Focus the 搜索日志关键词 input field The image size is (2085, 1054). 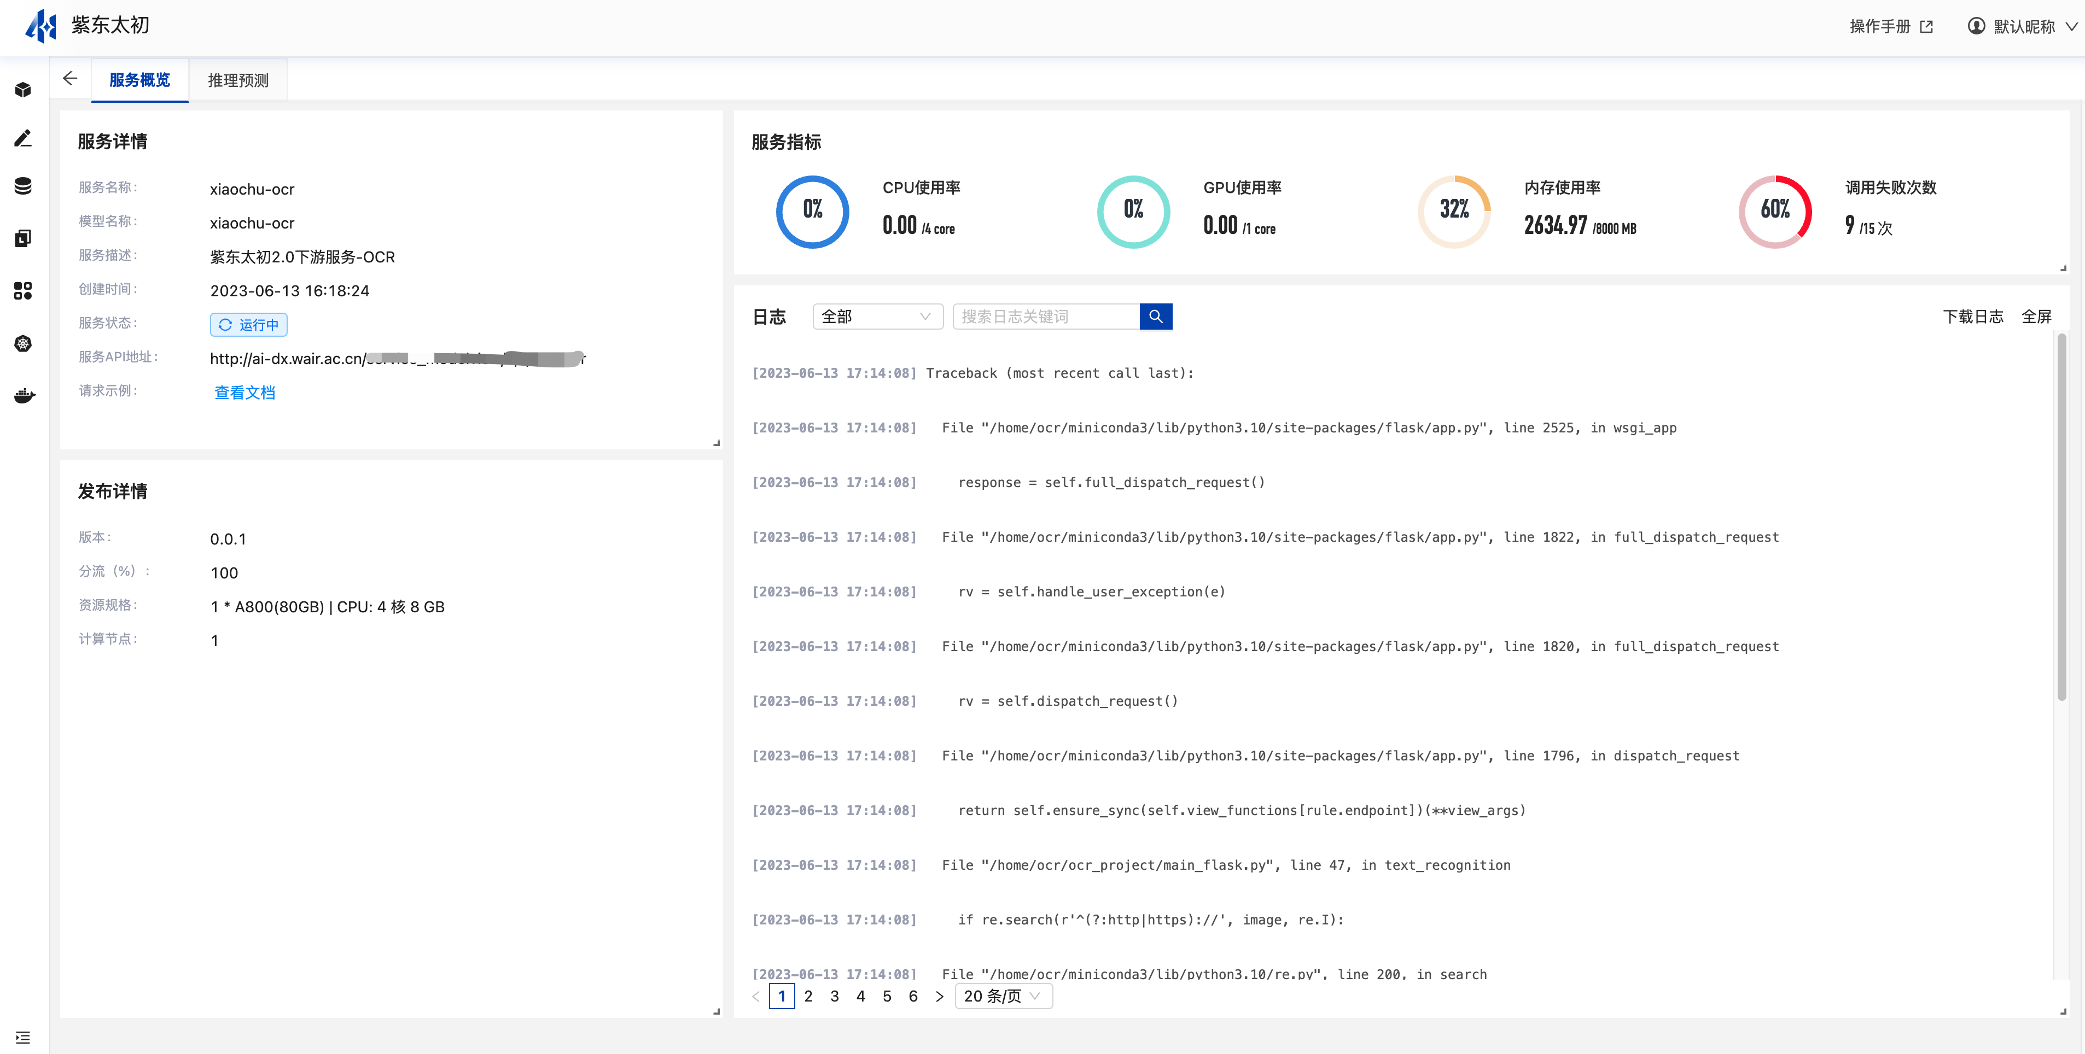tap(1046, 317)
